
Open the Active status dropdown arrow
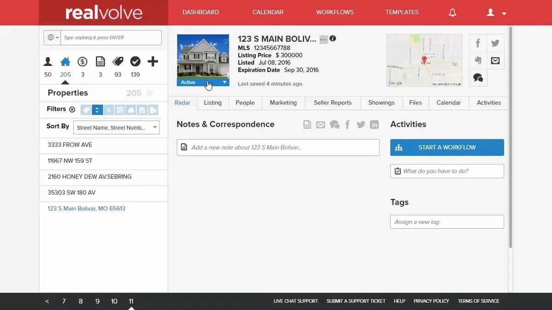(x=224, y=82)
